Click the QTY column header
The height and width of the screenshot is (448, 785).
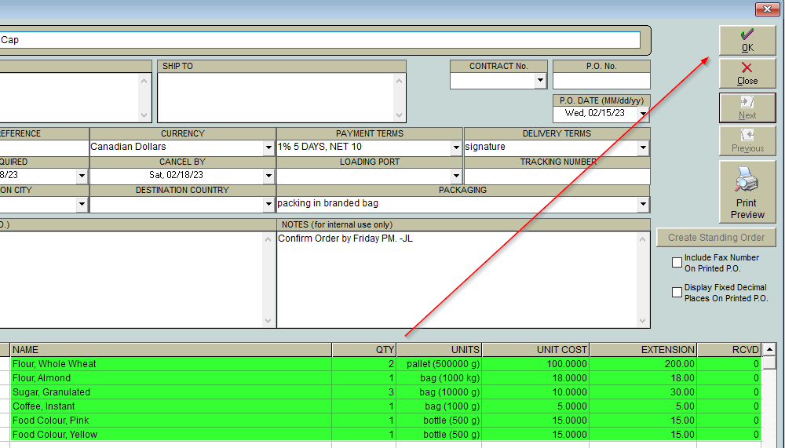364,349
